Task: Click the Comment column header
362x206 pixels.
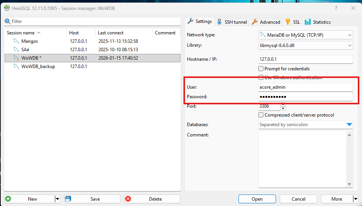Action: tap(166, 33)
